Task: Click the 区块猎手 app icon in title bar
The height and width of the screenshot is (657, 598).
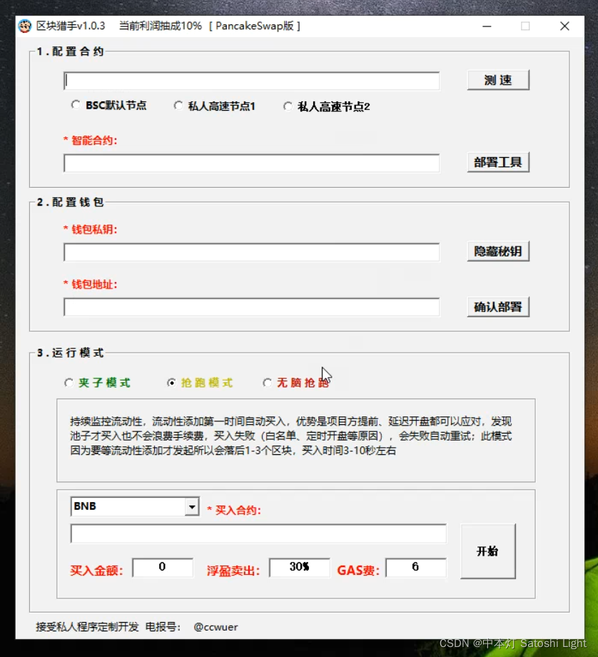Action: click(x=25, y=26)
